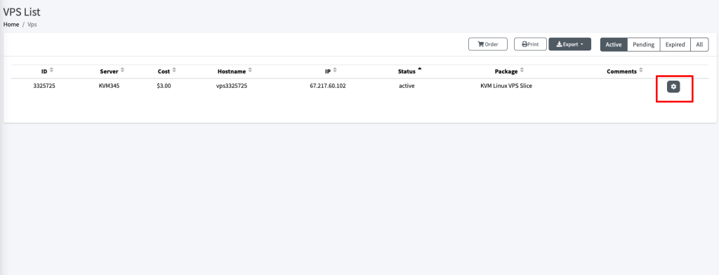Open the Export dropdown

pyautogui.click(x=570, y=44)
